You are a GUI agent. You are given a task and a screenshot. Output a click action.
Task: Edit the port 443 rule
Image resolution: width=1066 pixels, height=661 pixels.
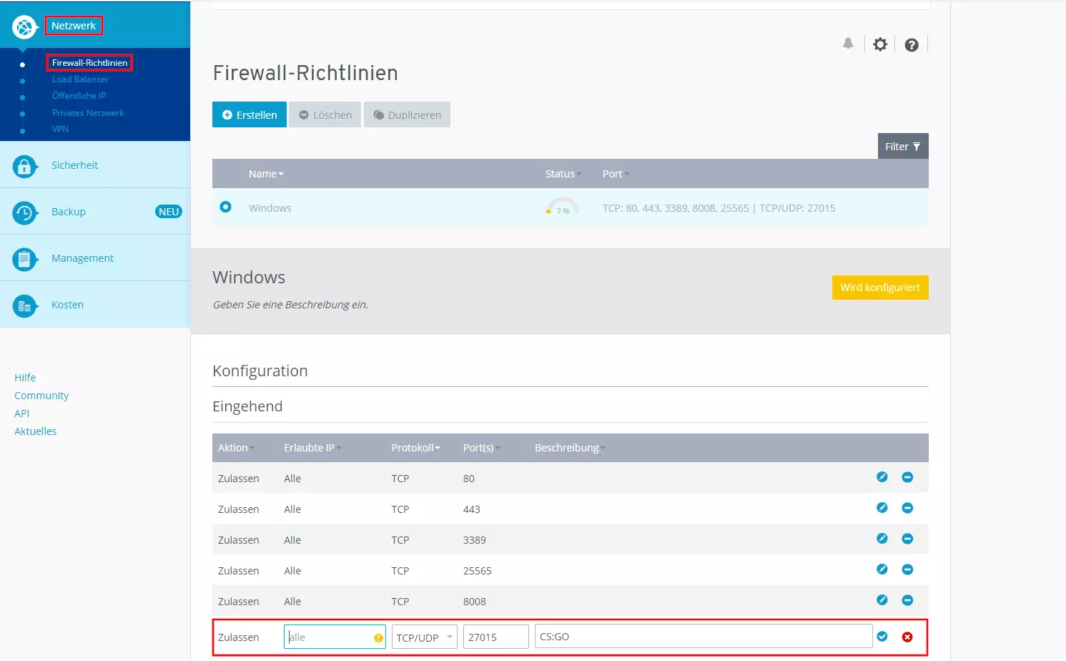pos(882,508)
